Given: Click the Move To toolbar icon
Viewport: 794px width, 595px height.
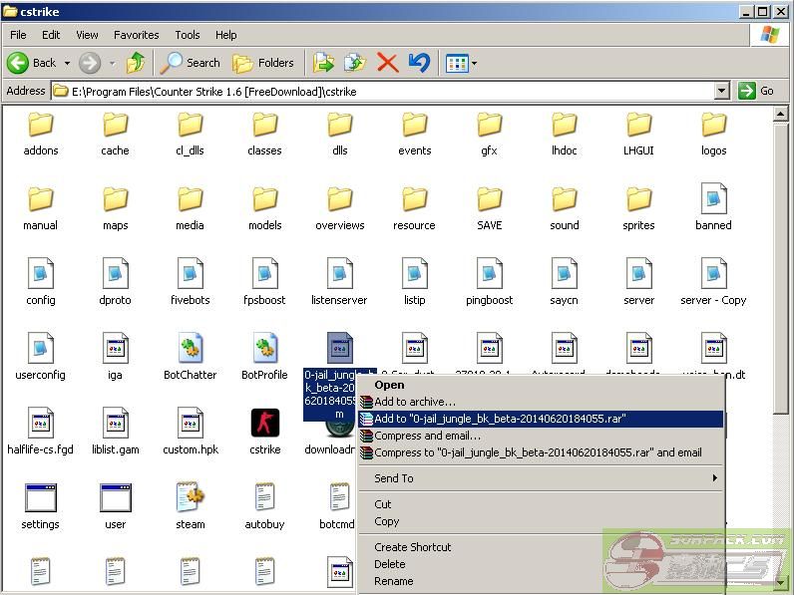Looking at the screenshot, I should coord(323,63).
